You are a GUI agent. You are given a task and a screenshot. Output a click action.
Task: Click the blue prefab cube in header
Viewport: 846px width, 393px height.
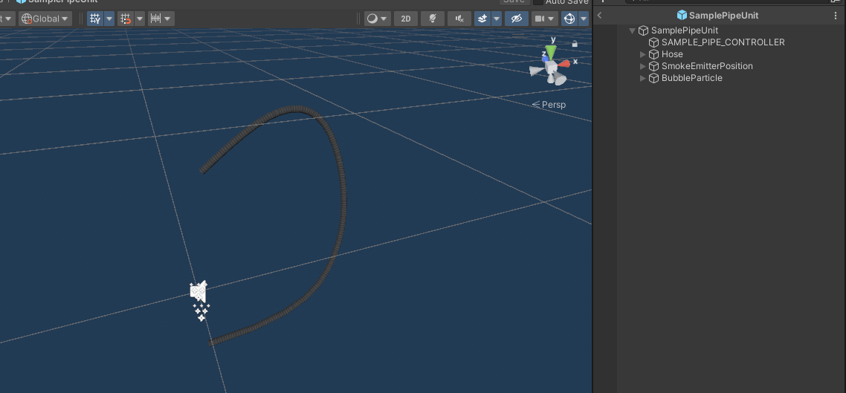click(682, 16)
